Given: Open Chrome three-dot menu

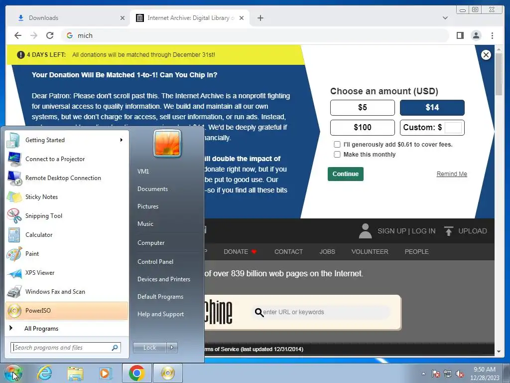Looking at the screenshot, I should pos(492,35).
